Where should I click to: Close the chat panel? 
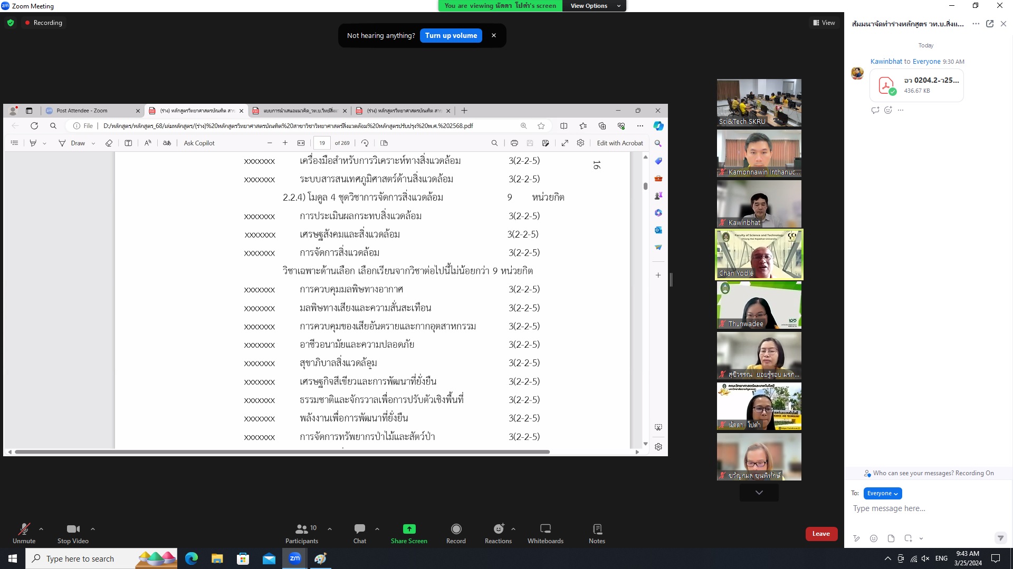[1004, 24]
